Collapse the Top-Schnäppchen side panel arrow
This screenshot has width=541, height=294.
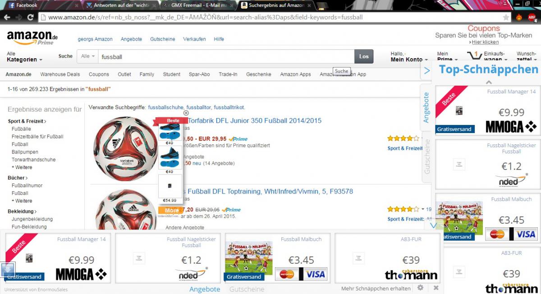426,70
